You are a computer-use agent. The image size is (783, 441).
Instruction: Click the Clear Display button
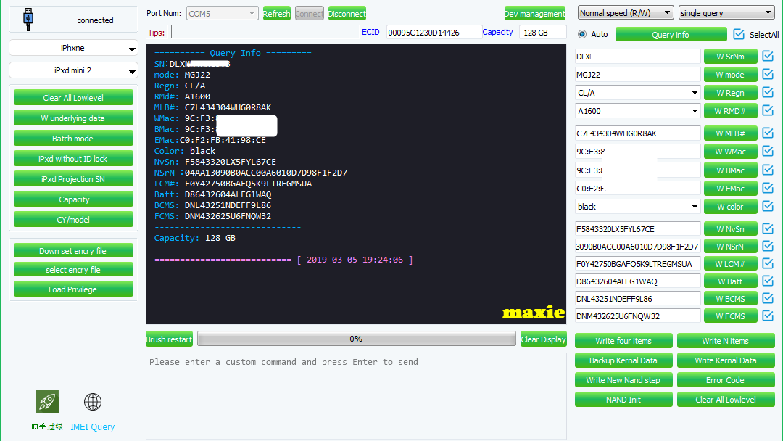pyautogui.click(x=543, y=339)
